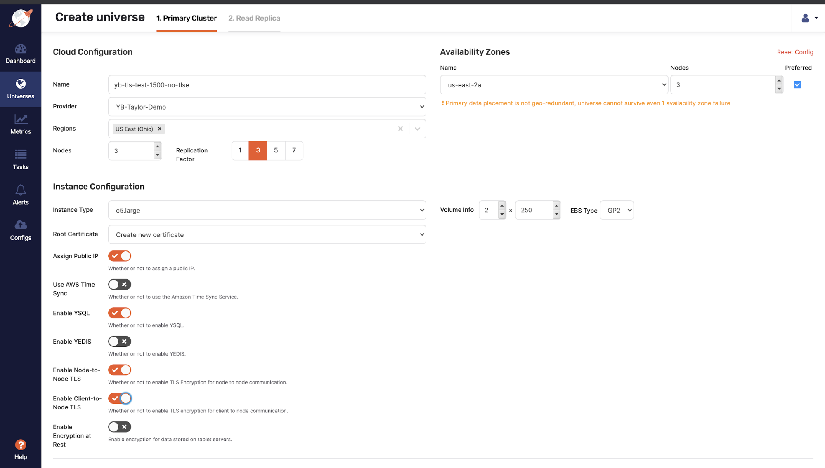
Task: Enable Encryption at Rest
Action: point(119,426)
